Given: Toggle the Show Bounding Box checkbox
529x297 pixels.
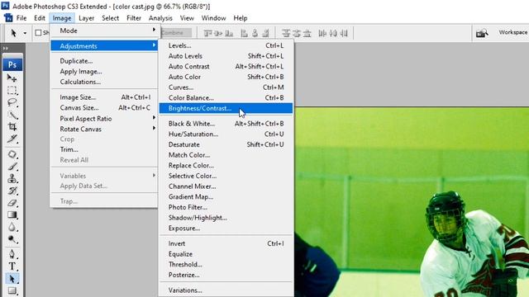Looking at the screenshot, I should (x=38, y=33).
